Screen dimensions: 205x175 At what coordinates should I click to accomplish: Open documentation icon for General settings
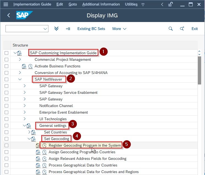[29, 125]
